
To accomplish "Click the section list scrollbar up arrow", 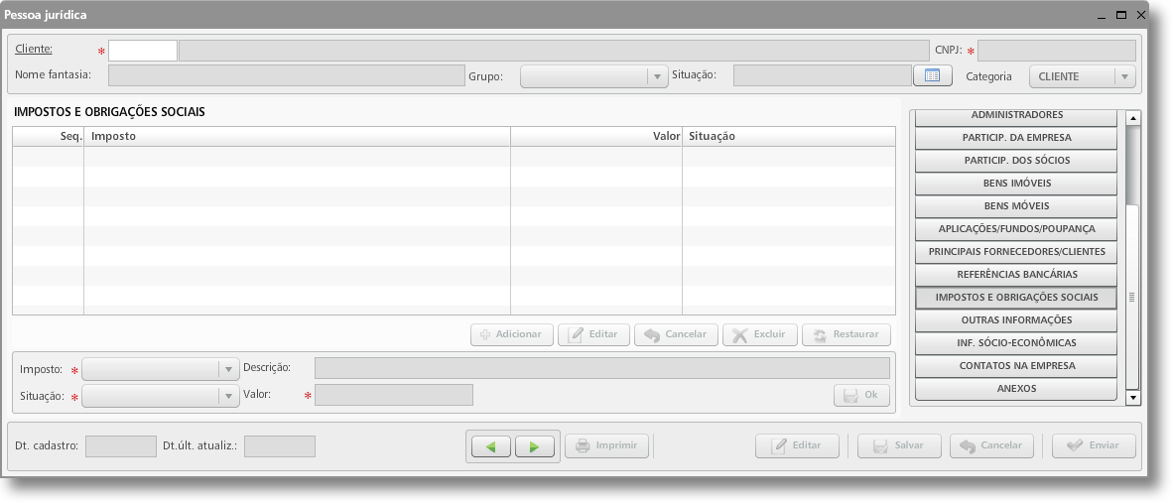I will (x=1132, y=118).
